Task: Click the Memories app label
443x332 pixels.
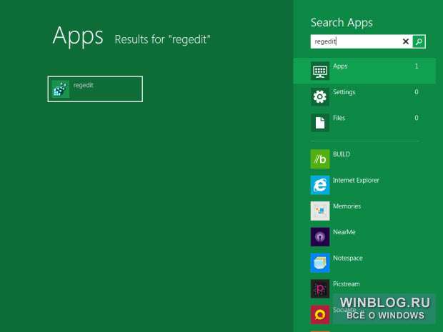Action: pos(347,206)
